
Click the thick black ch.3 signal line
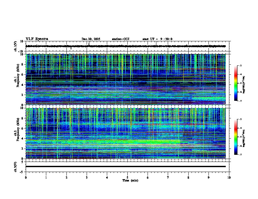coord(126,166)
